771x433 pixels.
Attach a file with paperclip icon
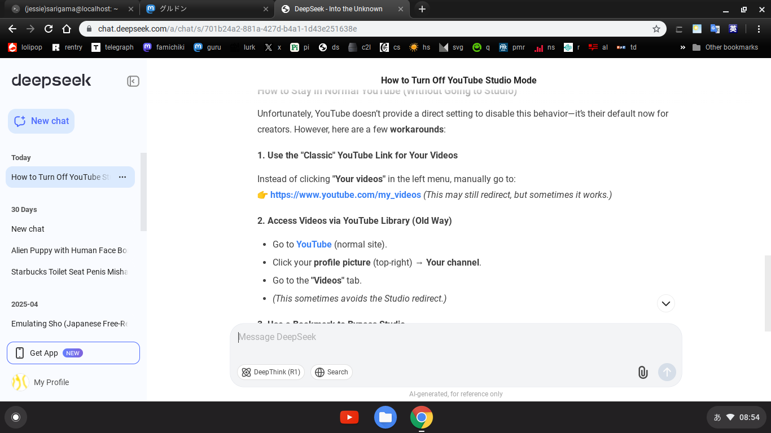[642, 372]
